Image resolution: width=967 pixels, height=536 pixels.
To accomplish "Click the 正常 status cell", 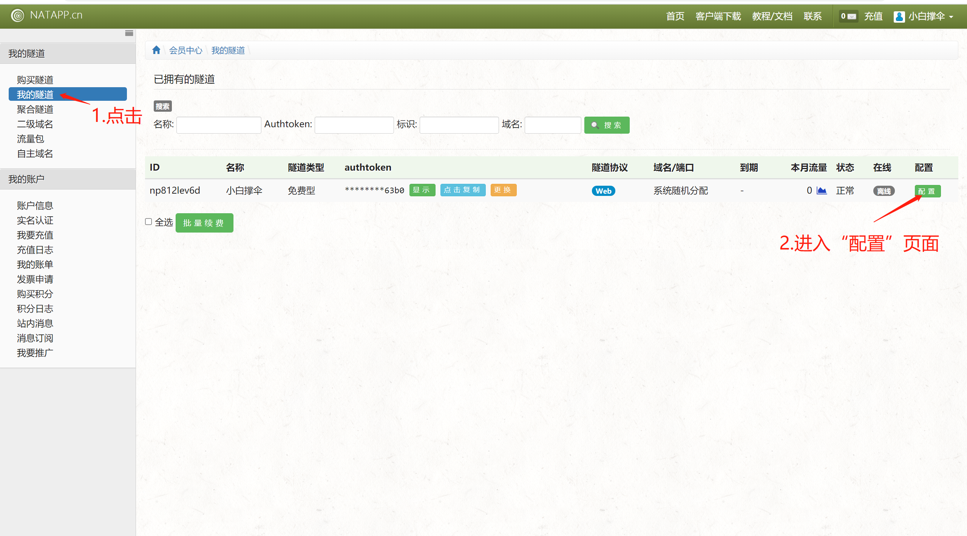I will (x=845, y=191).
